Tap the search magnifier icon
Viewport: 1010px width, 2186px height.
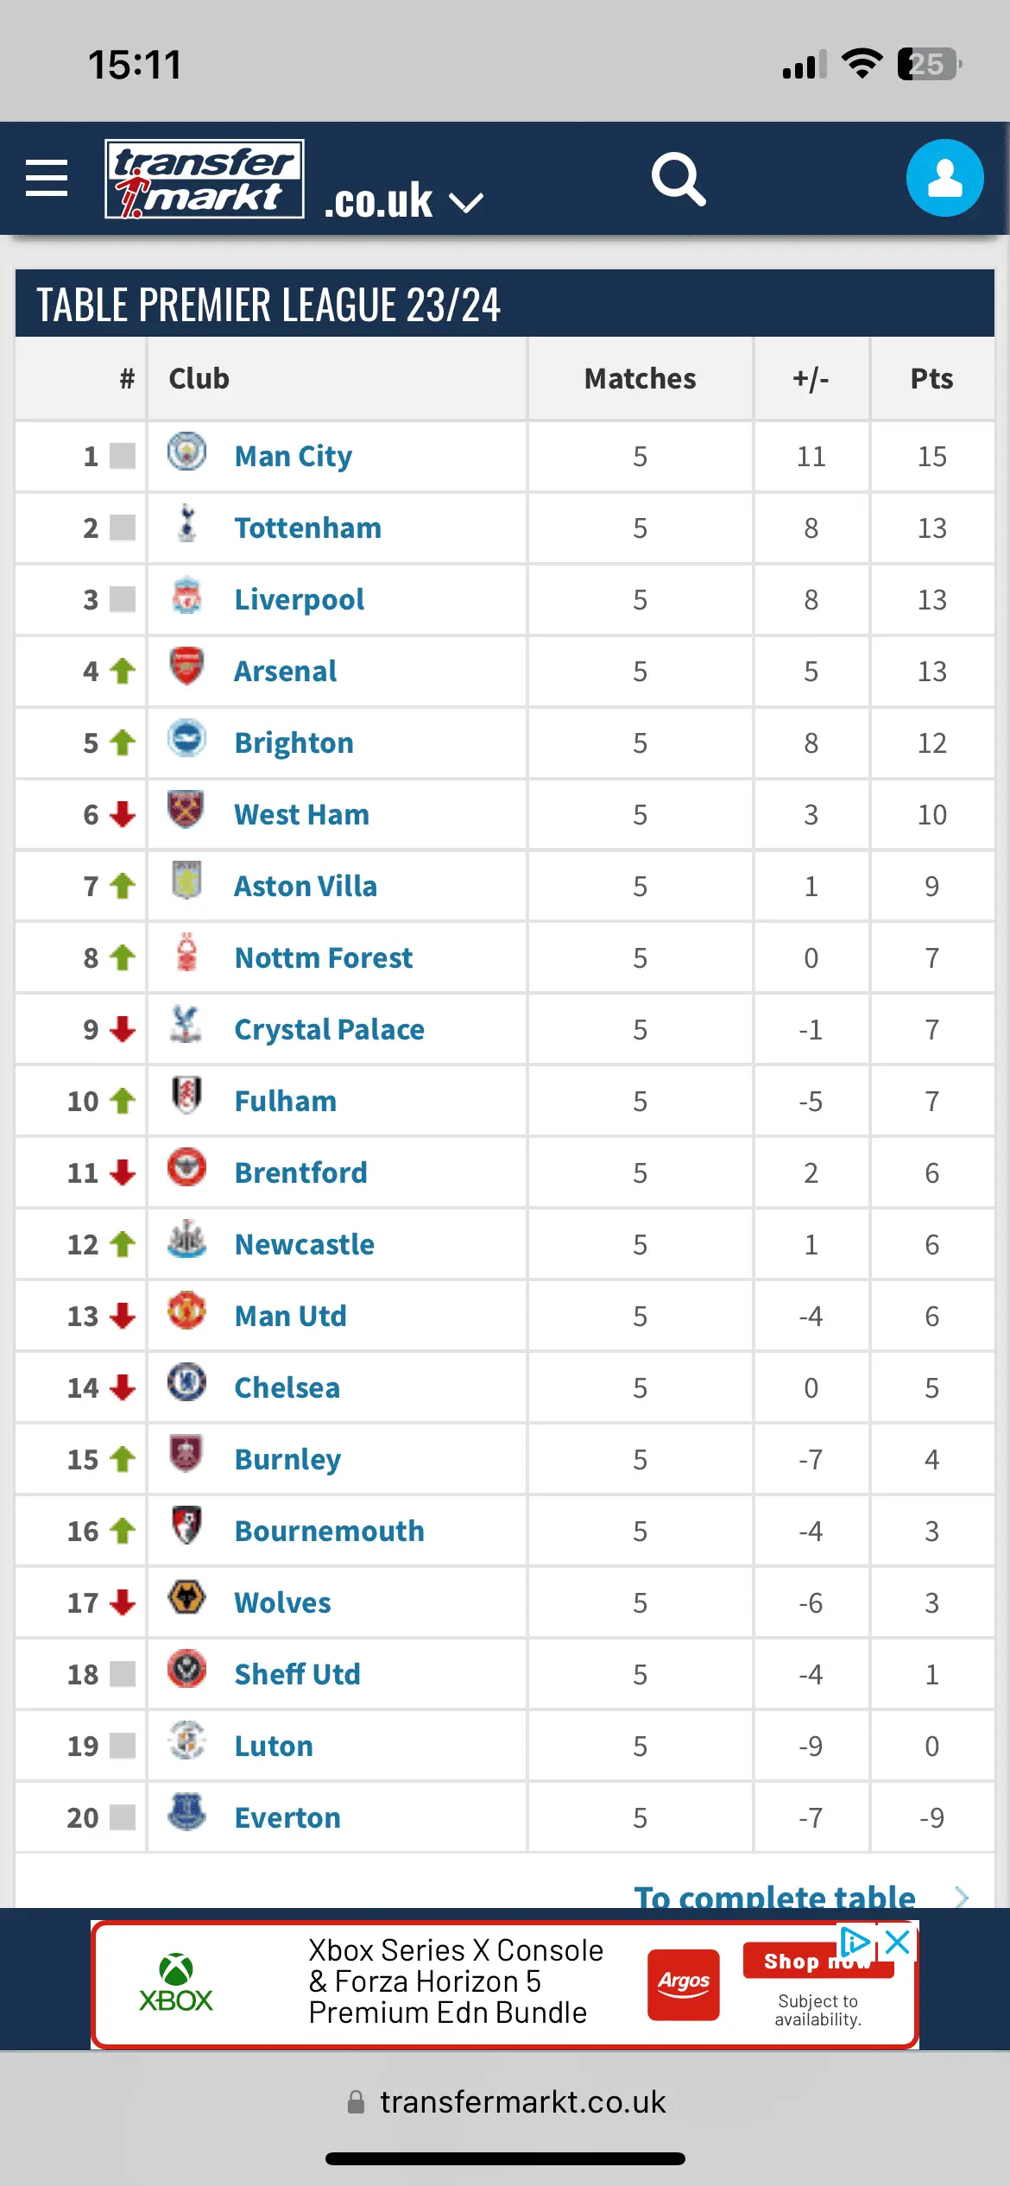coord(679,180)
